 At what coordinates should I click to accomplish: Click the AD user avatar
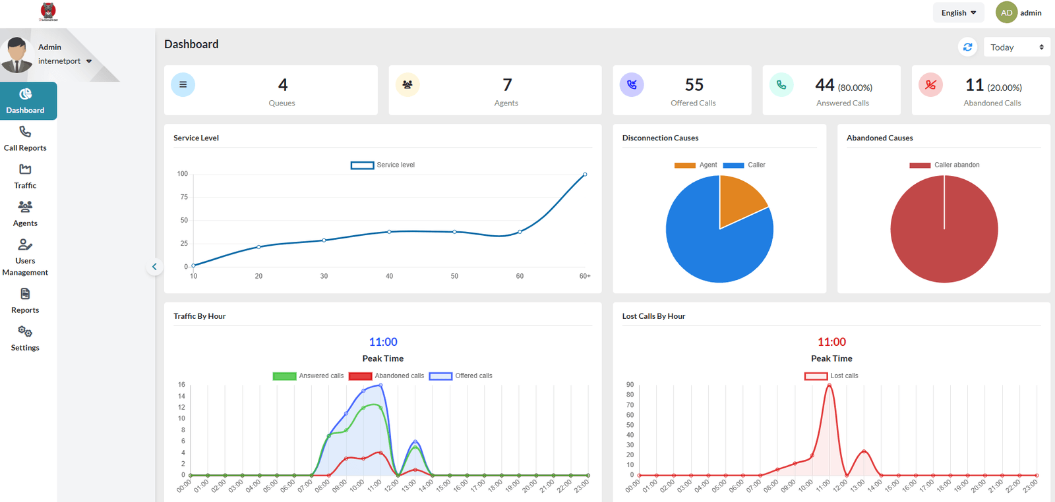1006,13
